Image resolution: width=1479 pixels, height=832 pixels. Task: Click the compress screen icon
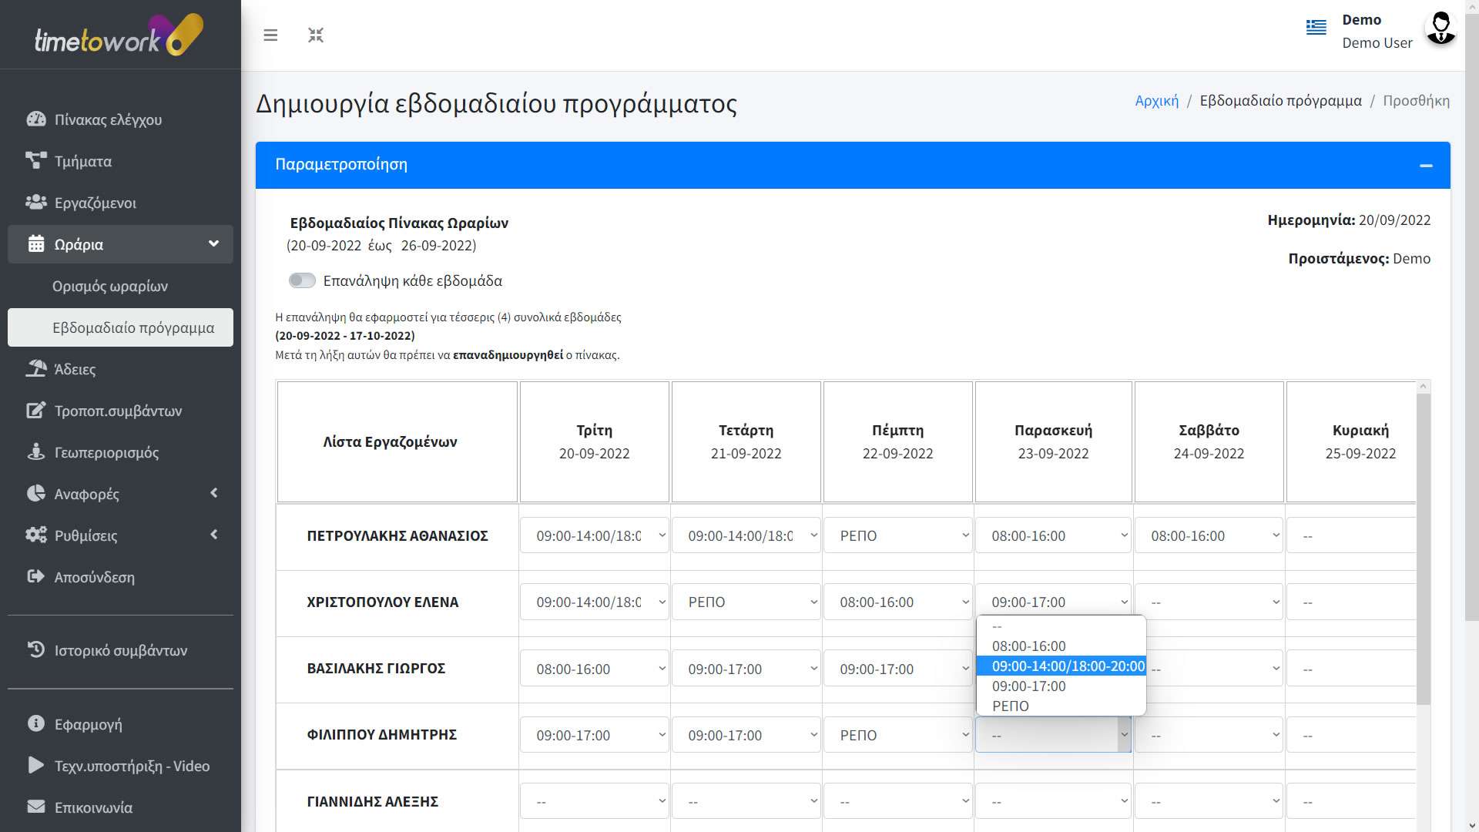click(x=316, y=35)
